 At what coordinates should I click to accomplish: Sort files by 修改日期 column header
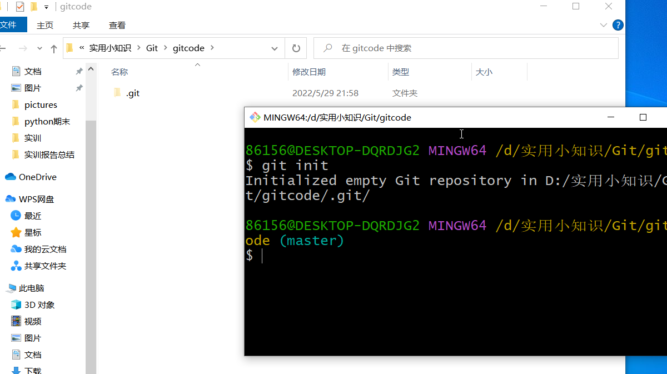[309, 72]
